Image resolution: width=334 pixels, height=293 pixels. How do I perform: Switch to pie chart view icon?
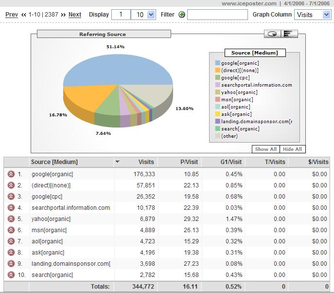[x=273, y=34]
